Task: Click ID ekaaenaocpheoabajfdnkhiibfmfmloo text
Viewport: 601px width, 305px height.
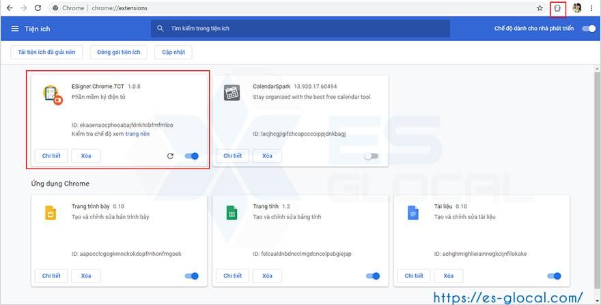Action: point(122,125)
